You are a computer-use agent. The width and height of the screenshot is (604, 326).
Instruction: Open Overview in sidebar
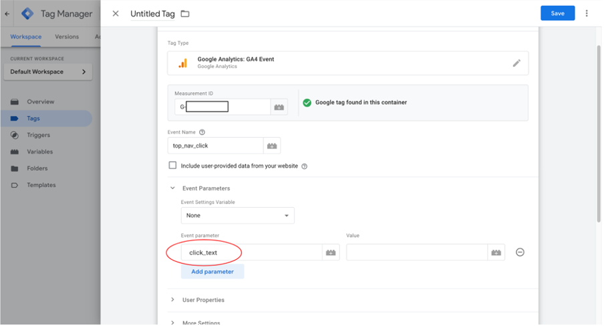pos(41,102)
